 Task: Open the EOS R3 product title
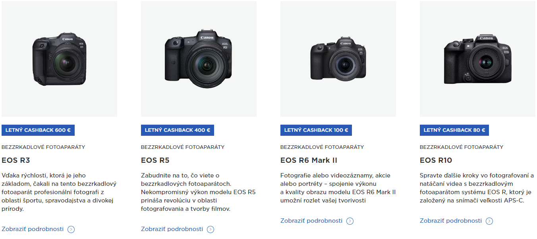click(16, 160)
